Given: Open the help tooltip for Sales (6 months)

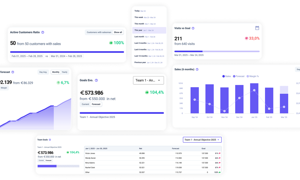Looking at the screenshot, I should pos(197,69).
